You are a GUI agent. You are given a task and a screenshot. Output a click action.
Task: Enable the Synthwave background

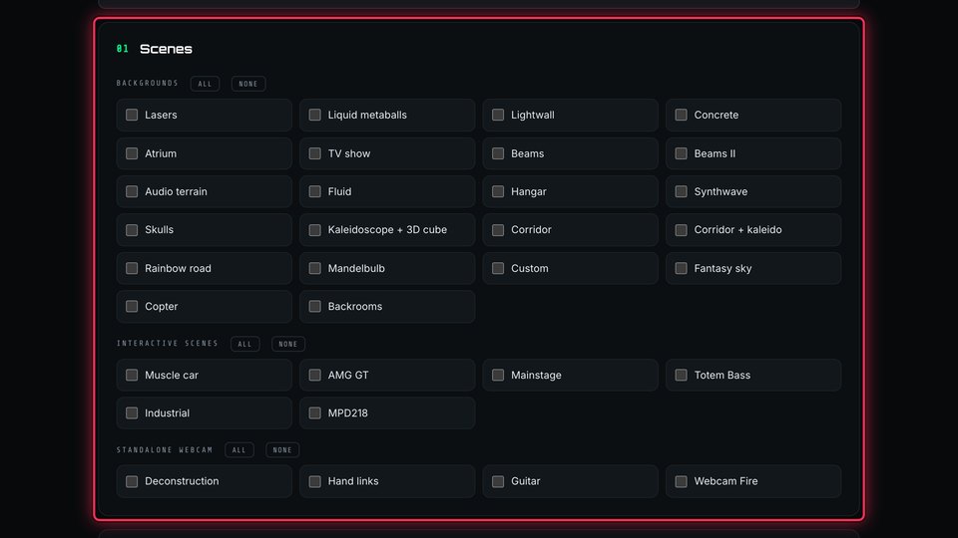pyautogui.click(x=681, y=191)
